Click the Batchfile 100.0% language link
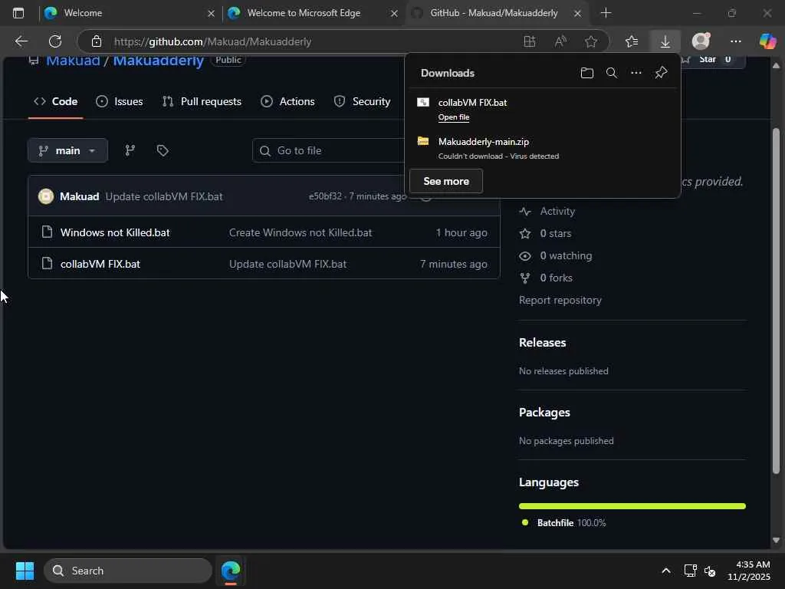Image resolution: width=785 pixels, height=589 pixels. click(563, 523)
